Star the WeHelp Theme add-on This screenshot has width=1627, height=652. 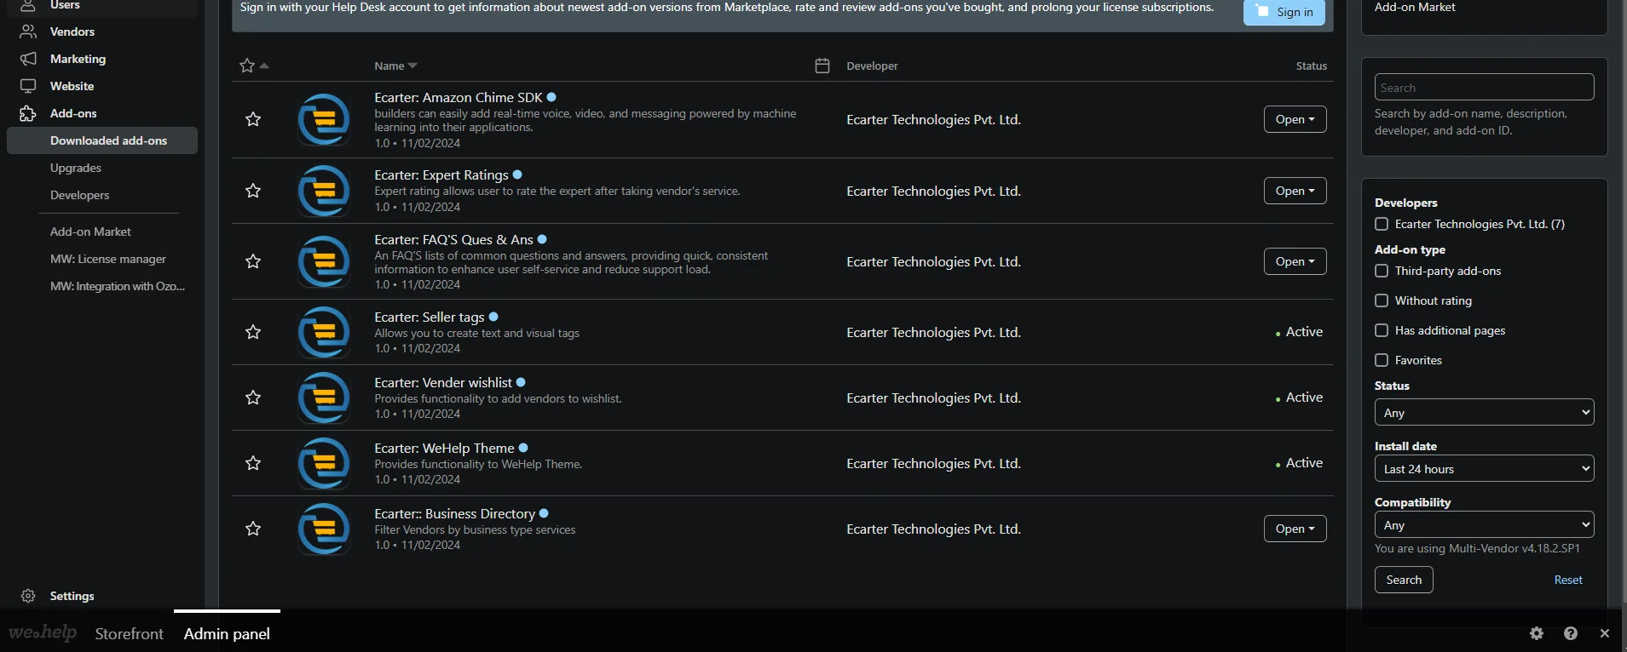click(x=253, y=463)
